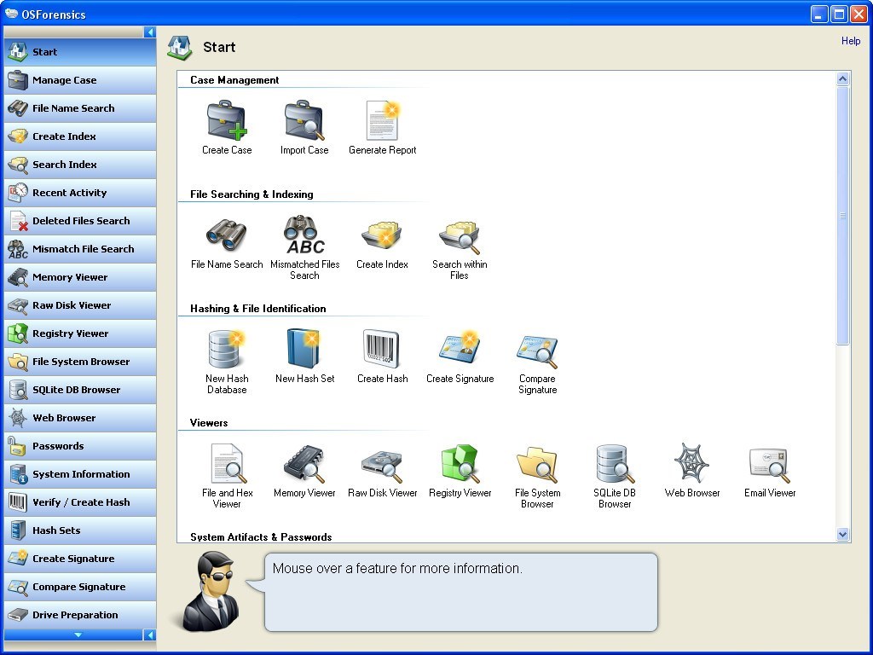Open File System Browser folder icon under Viewers
Screen dimensions: 873x655
click(x=537, y=465)
